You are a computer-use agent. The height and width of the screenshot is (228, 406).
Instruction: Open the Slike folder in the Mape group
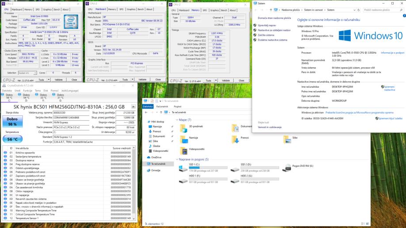291,139
